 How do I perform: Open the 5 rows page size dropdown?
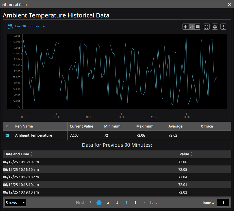pyautogui.click(x=15, y=203)
